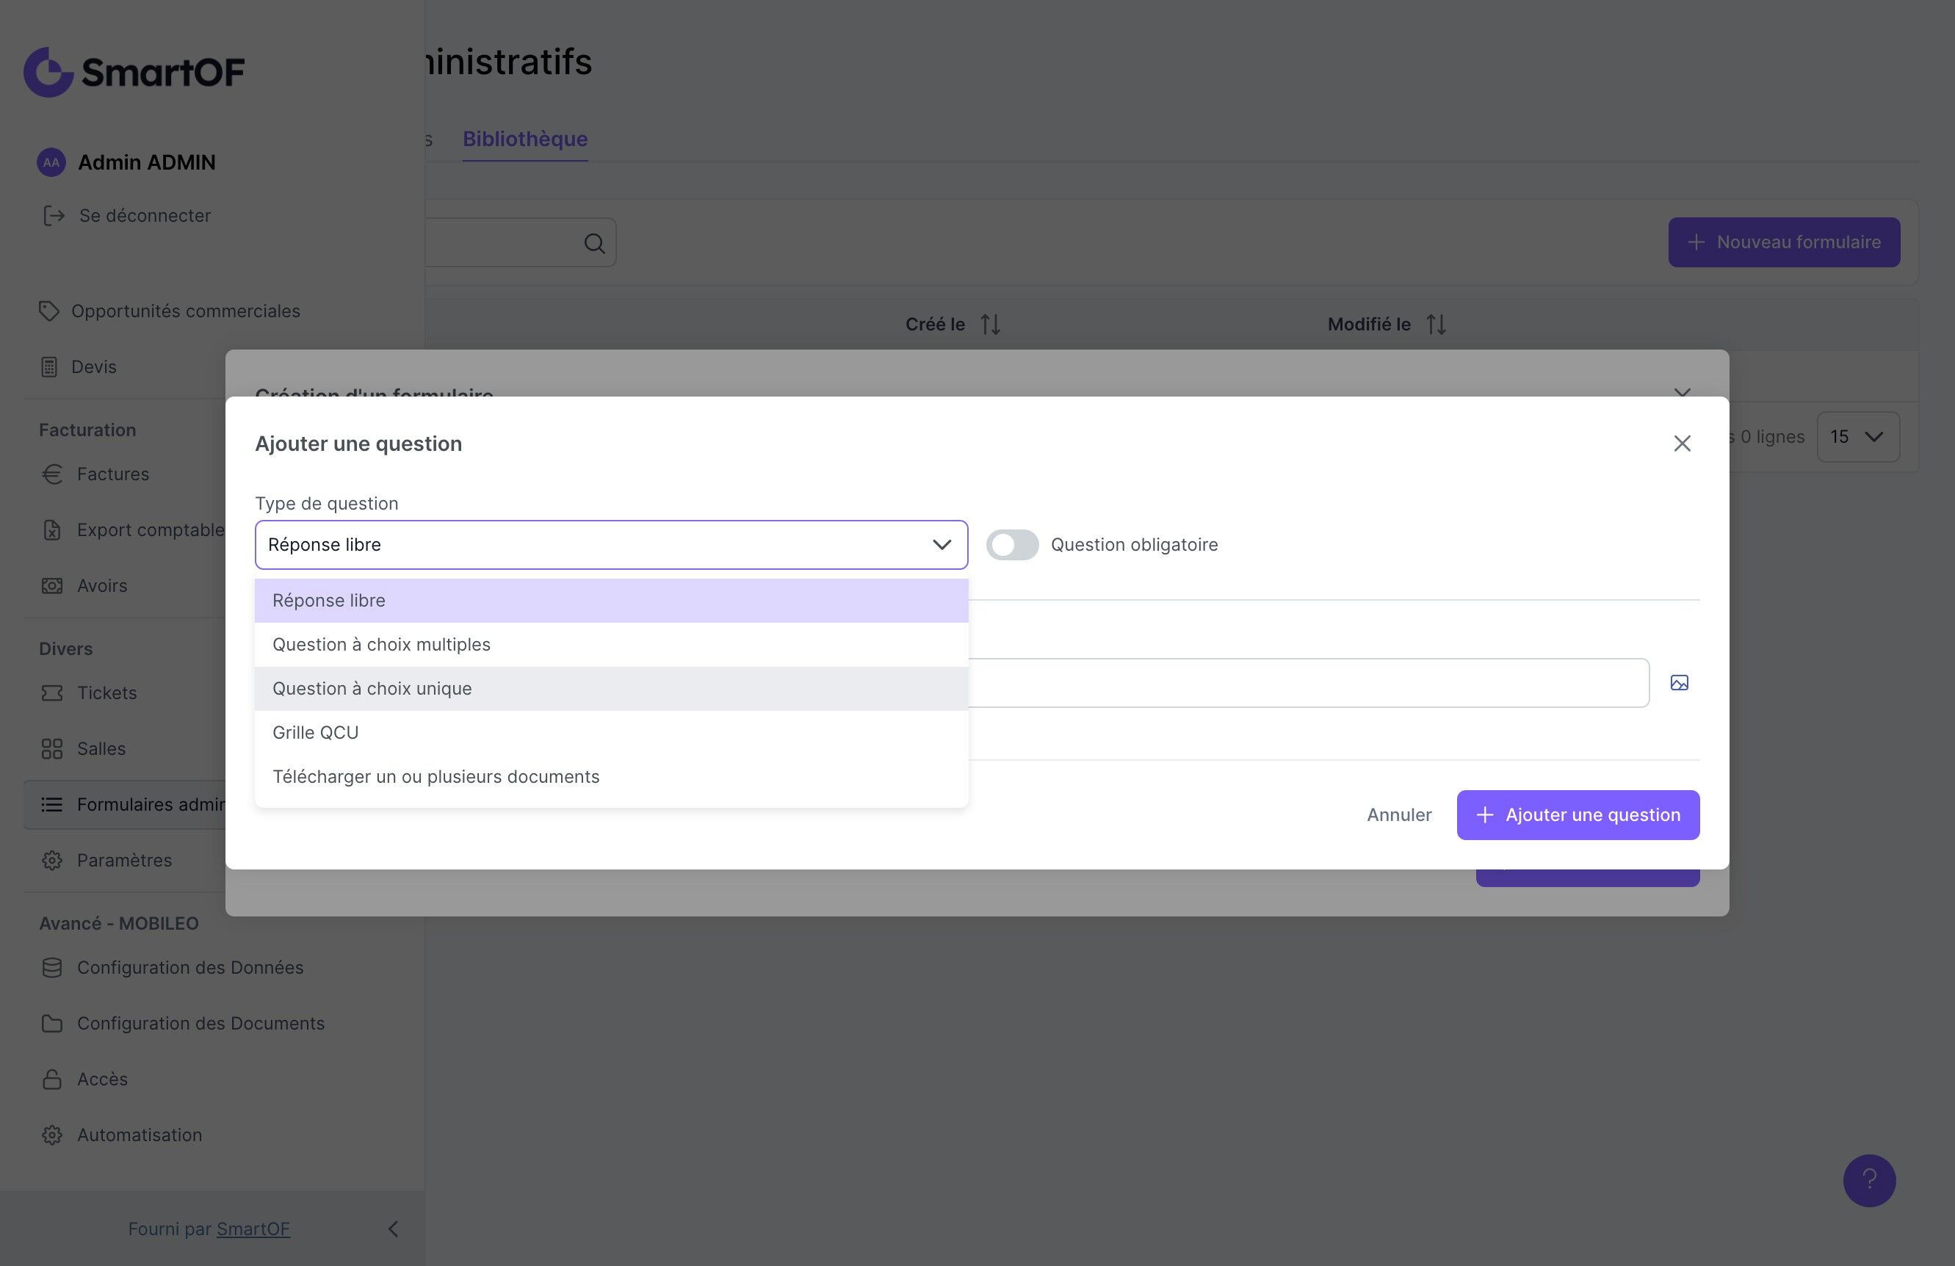Click Annuler to cancel the dialog
Image resolution: width=1955 pixels, height=1266 pixels.
pos(1398,815)
